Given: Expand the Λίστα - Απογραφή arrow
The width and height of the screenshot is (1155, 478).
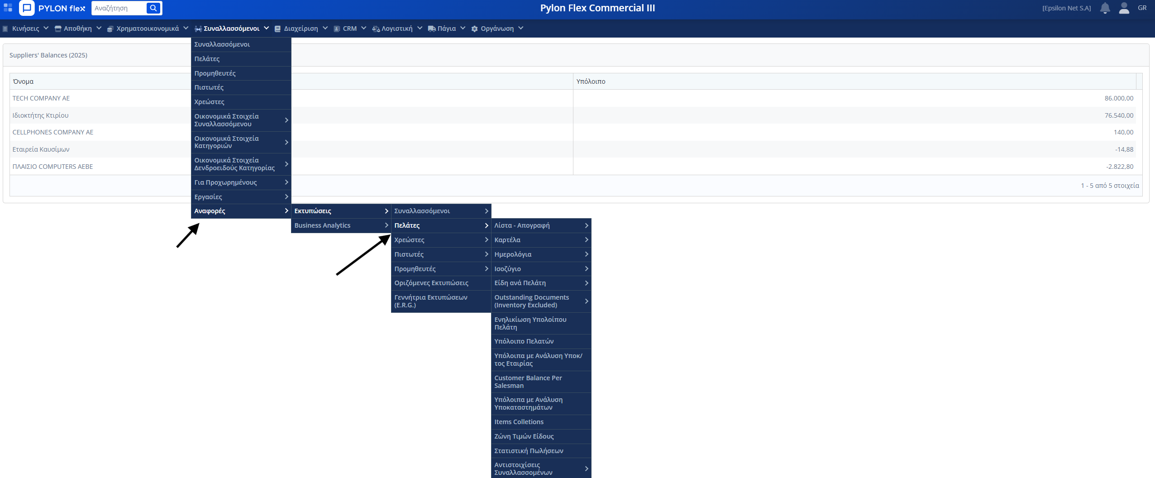Looking at the screenshot, I should click(x=587, y=225).
